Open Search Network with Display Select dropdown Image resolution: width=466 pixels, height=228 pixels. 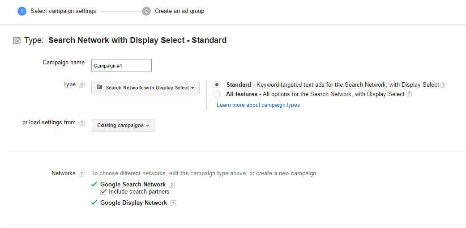[x=145, y=88]
